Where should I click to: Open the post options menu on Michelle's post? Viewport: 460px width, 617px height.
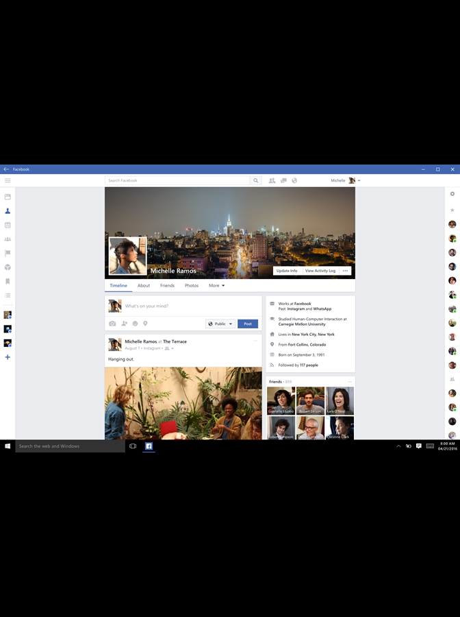tap(256, 341)
